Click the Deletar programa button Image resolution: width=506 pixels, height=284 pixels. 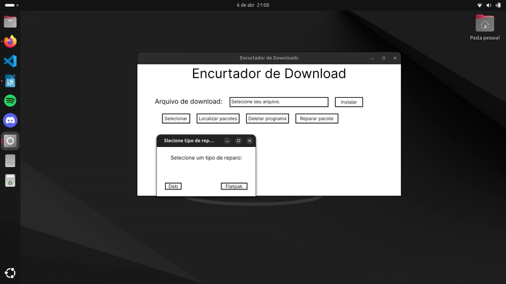(268, 119)
